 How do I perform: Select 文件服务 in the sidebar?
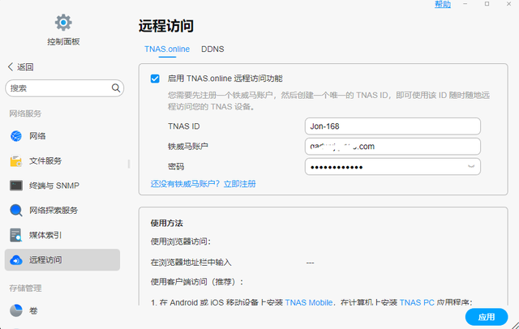[62, 160]
